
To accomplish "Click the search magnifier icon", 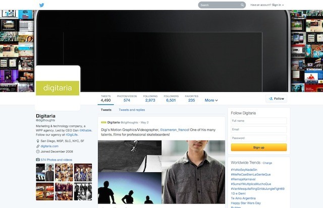I will click(x=243, y=5).
